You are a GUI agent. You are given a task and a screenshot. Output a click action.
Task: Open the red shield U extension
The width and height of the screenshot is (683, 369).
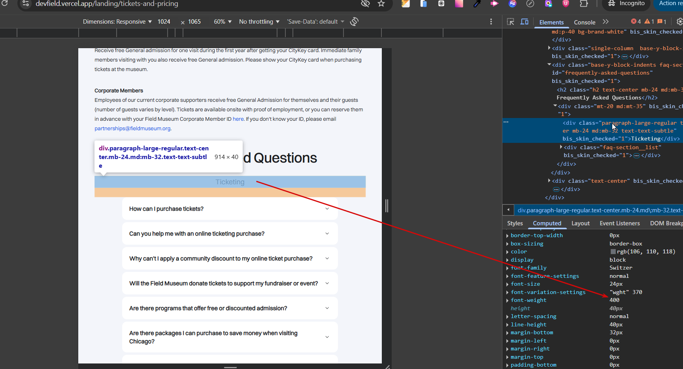(x=566, y=4)
